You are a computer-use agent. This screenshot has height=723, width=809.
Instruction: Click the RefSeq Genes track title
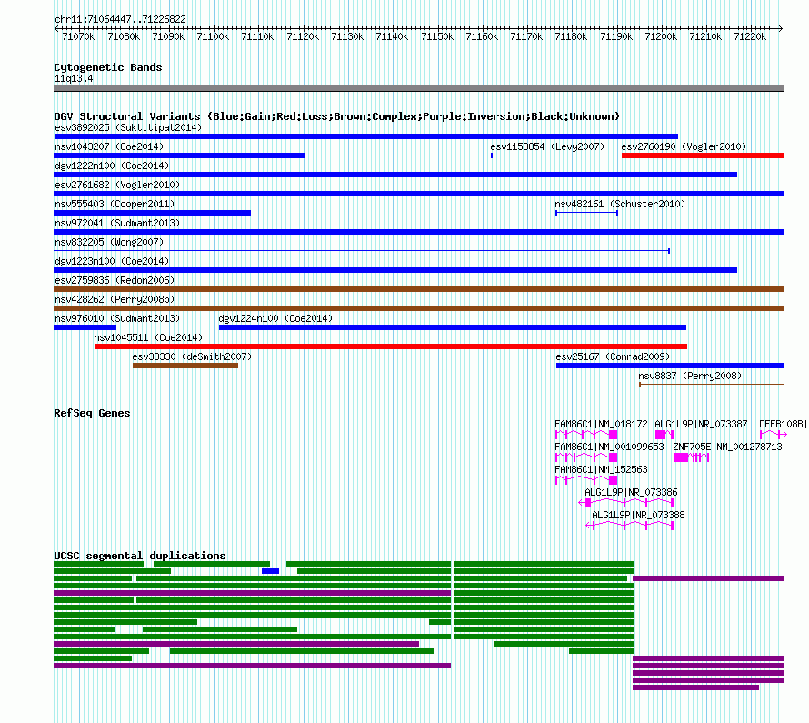[x=92, y=413]
